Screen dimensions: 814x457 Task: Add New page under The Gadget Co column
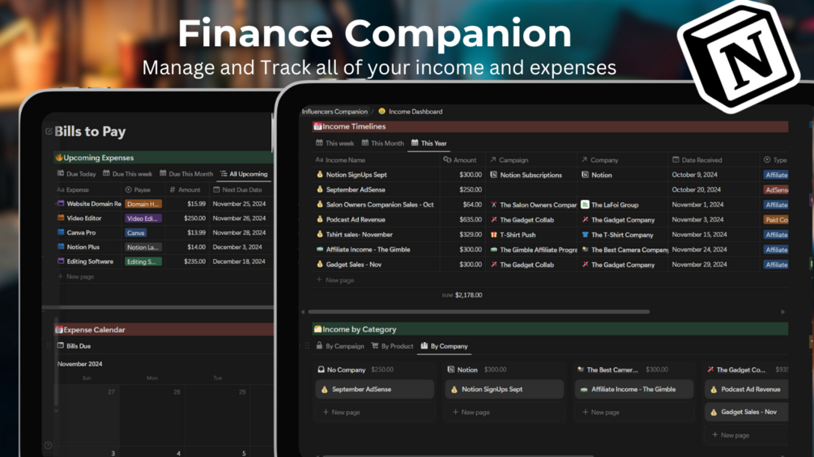[747, 435]
